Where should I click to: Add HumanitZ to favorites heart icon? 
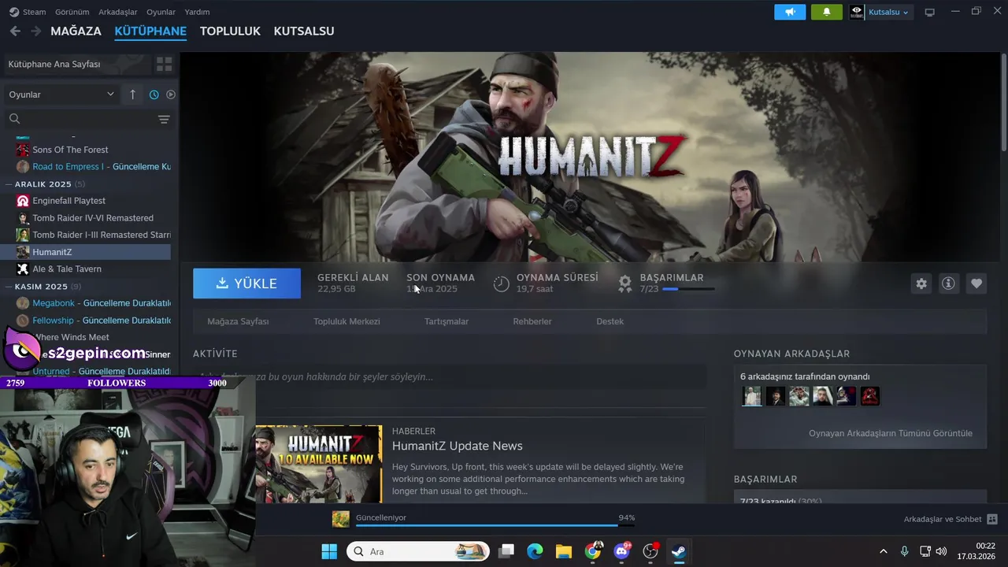[x=976, y=283]
